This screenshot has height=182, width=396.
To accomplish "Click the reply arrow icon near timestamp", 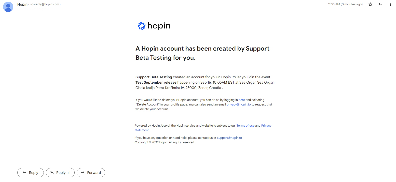I will pyautogui.click(x=380, y=4).
